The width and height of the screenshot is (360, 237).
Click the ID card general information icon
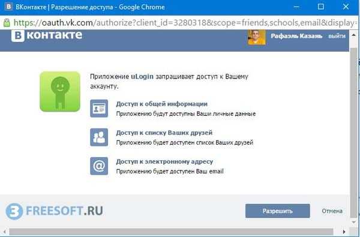click(99, 109)
